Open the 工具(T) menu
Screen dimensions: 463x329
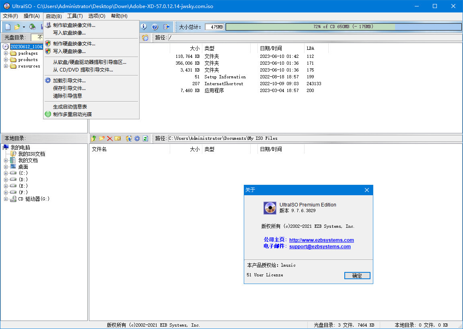[75, 16]
